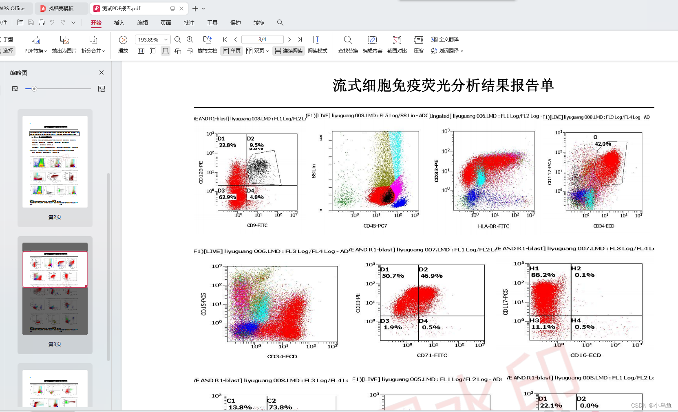
Task: Toggle fit-to-width view
Action: click(166, 51)
